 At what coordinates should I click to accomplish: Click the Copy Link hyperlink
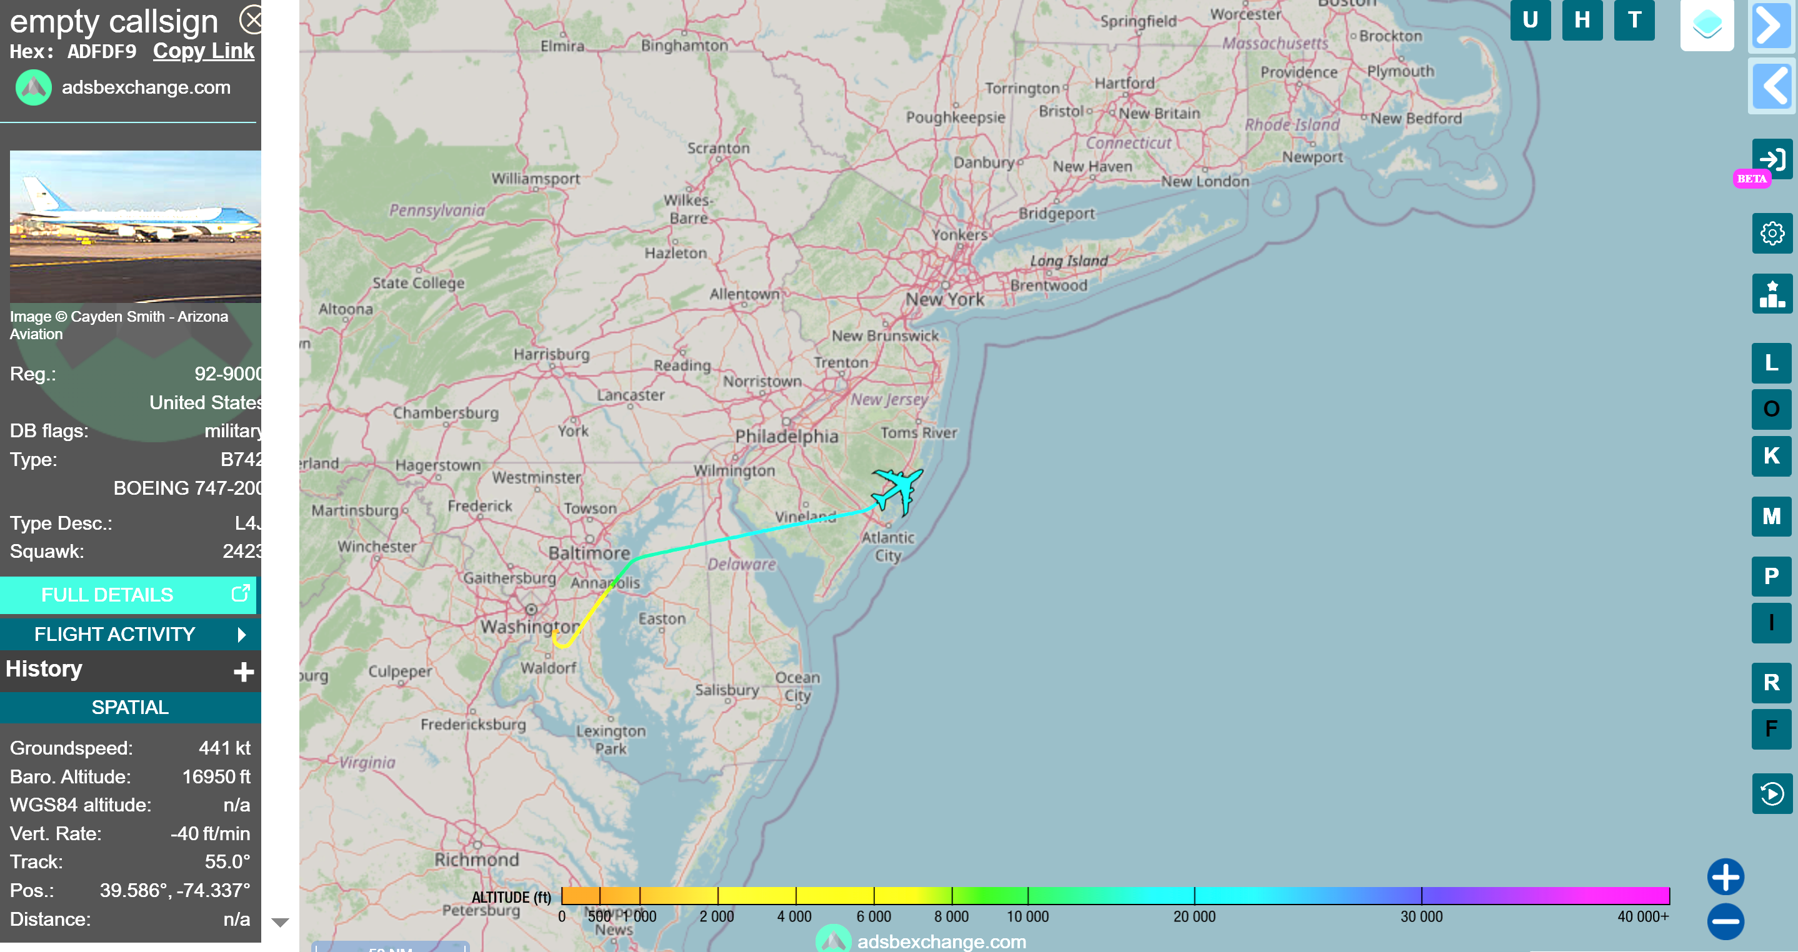pos(203,51)
